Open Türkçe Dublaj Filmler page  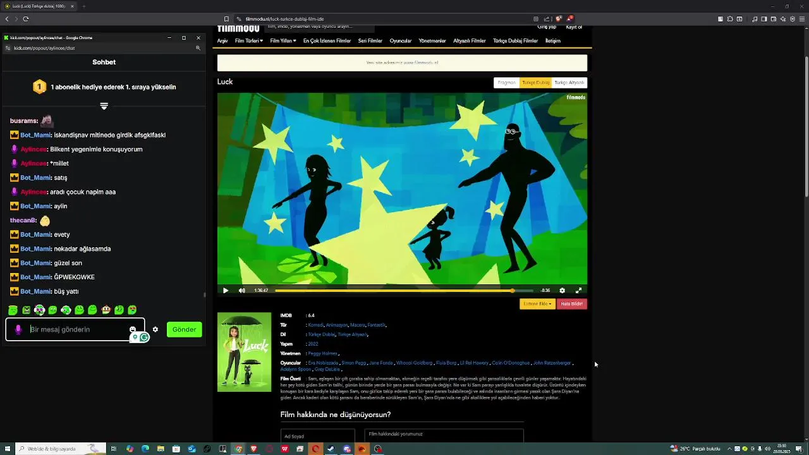pyautogui.click(x=515, y=41)
